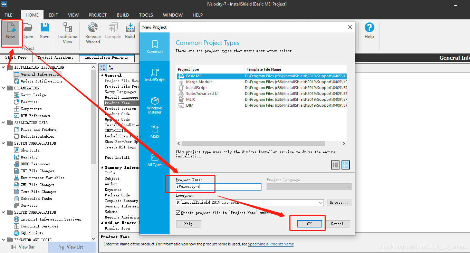Choose MSIX project type in list
The image size is (470, 253).
pyautogui.click(x=191, y=99)
